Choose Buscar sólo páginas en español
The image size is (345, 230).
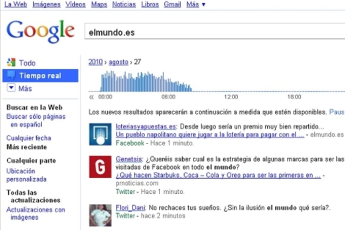(36, 120)
